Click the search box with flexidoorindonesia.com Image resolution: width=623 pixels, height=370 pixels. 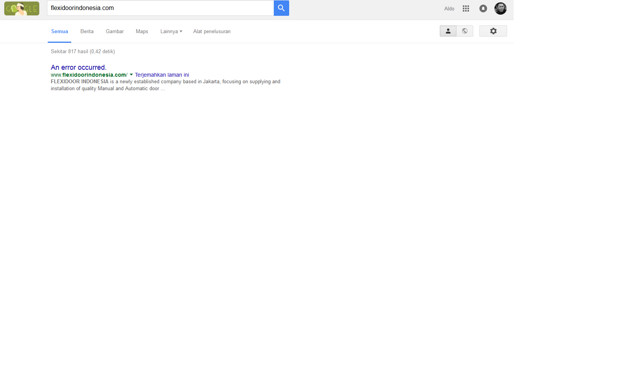pos(160,8)
